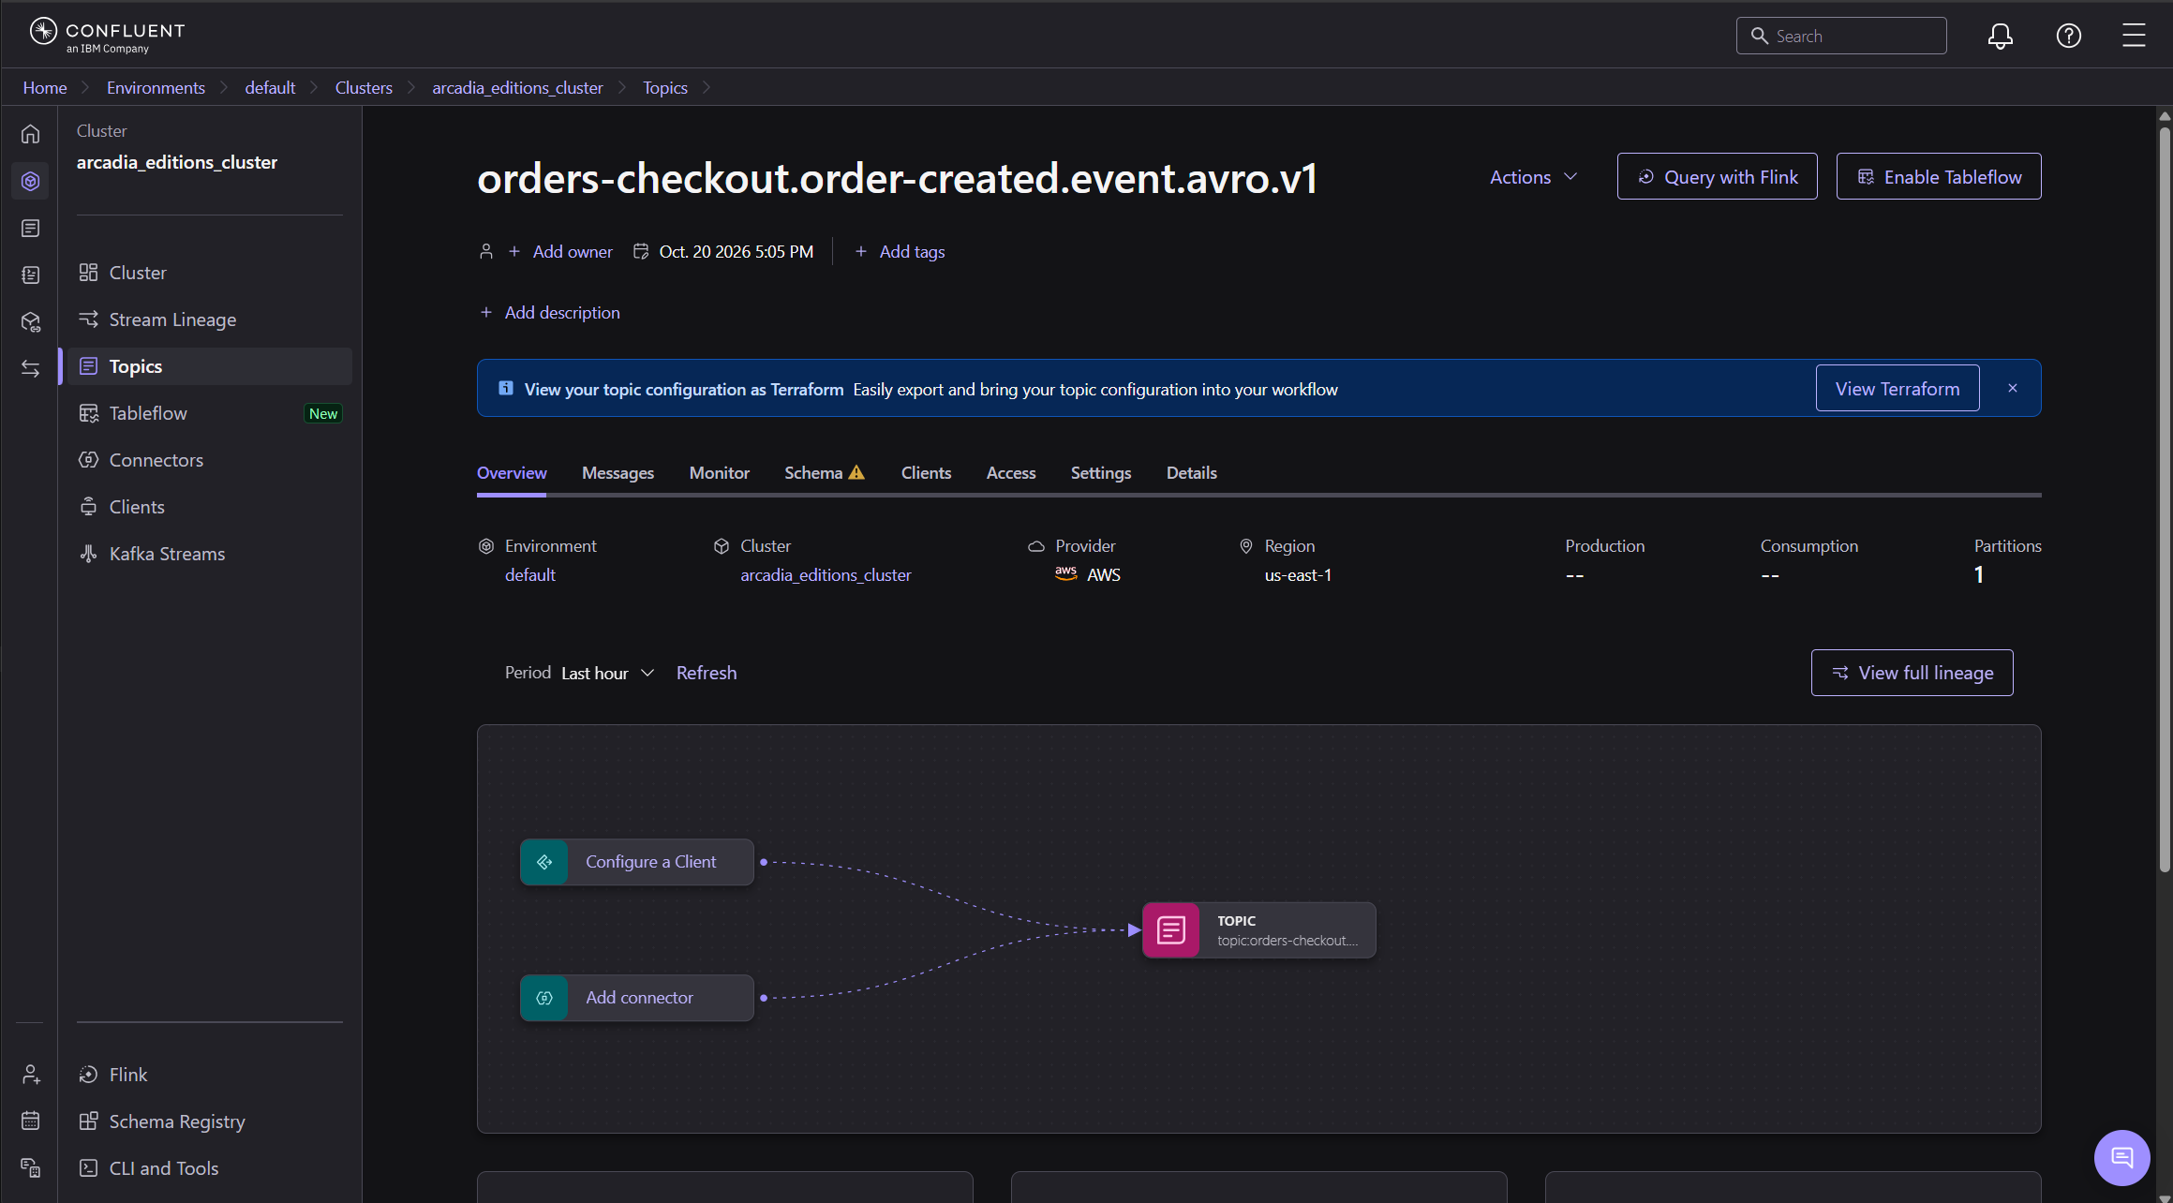Open the billing calendar rail icon
This screenshot has width=2173, height=1203.
30,1121
